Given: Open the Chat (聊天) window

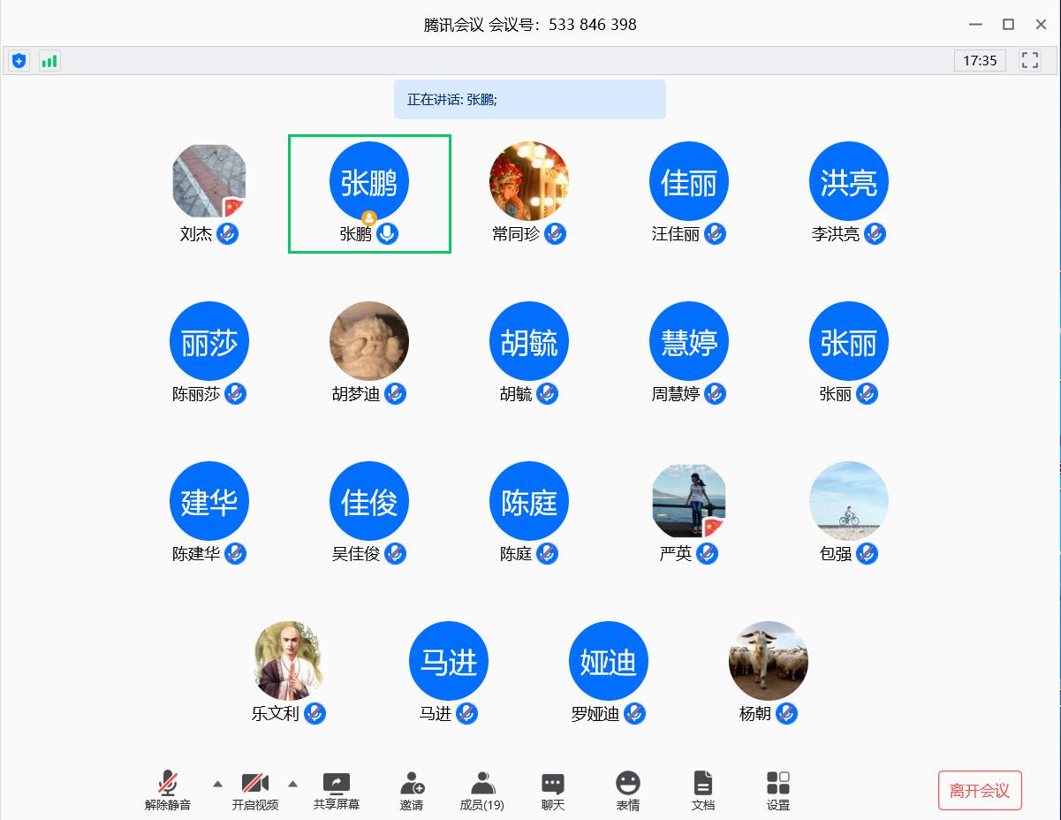Looking at the screenshot, I should 553,790.
